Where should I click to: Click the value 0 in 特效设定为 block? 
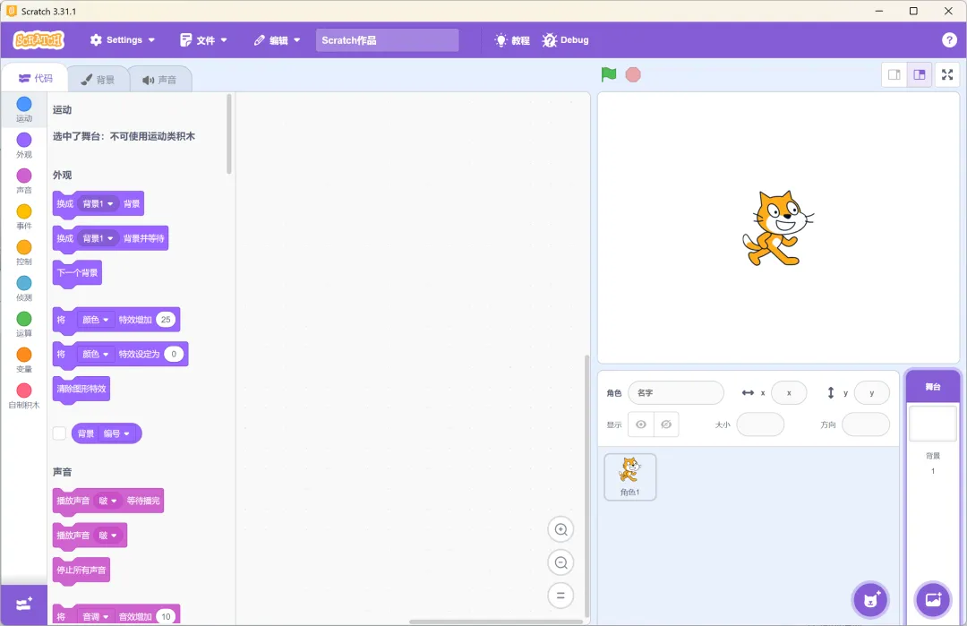click(x=174, y=354)
